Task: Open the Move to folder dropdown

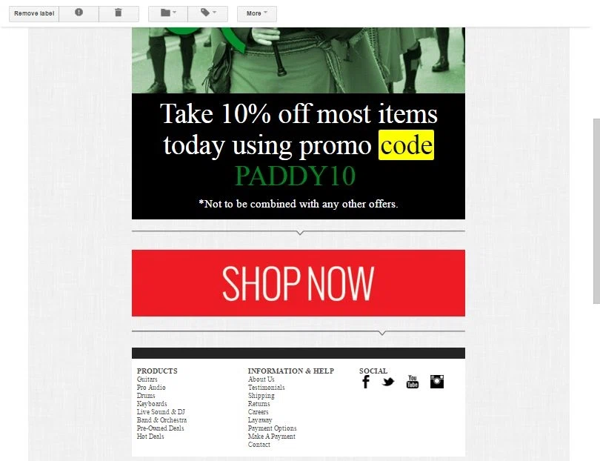Action: coord(168,13)
